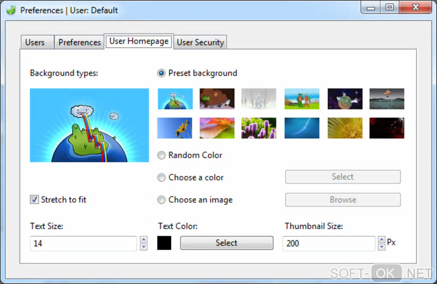Open the Users tab

click(x=35, y=42)
